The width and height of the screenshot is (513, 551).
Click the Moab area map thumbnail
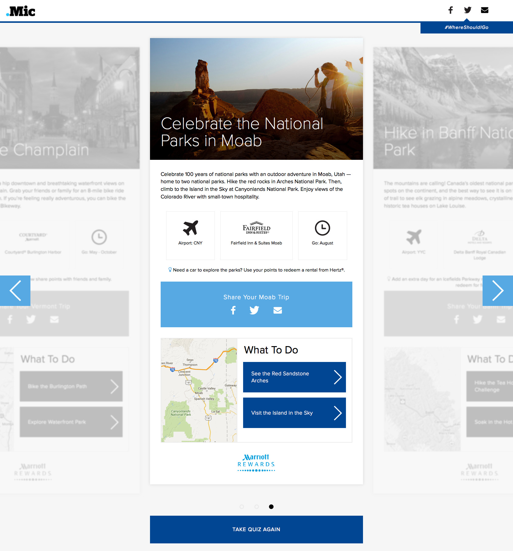pyautogui.click(x=199, y=390)
